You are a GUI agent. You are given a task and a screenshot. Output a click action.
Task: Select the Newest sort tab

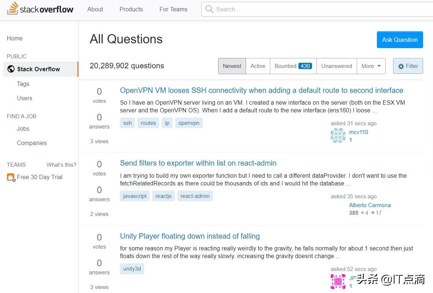[x=232, y=66]
